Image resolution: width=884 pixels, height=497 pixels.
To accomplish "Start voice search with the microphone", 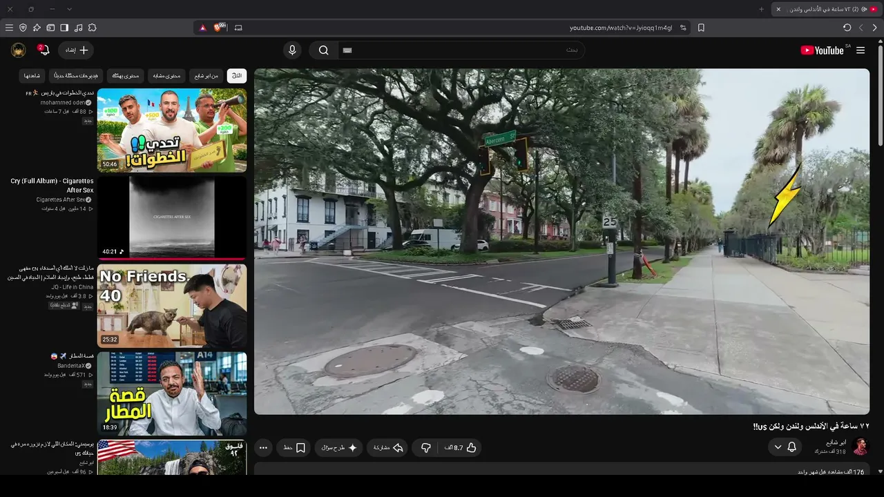I will pyautogui.click(x=292, y=50).
